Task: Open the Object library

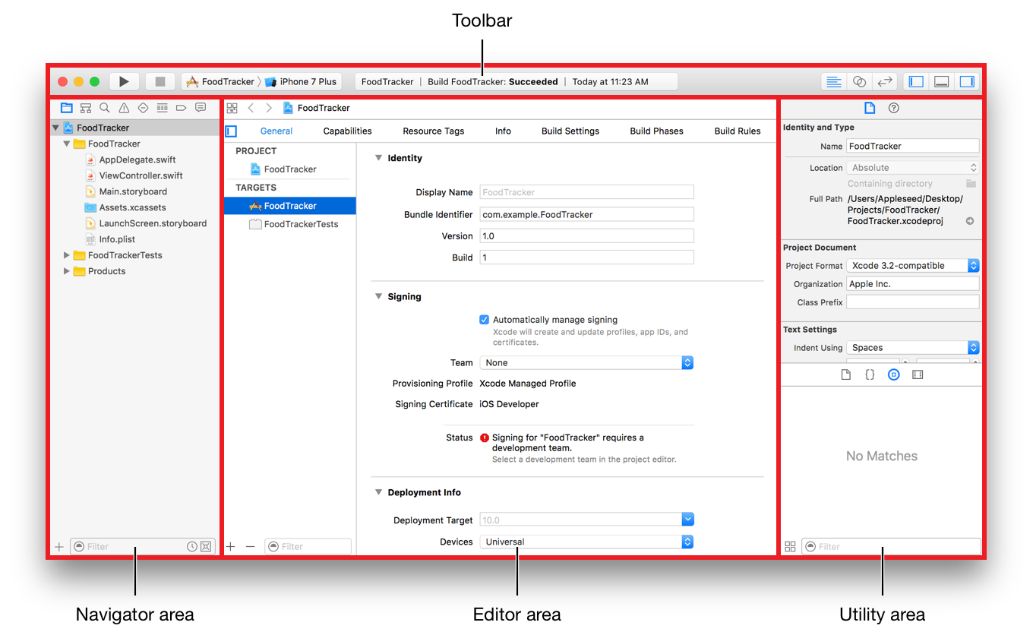Action: click(x=894, y=374)
